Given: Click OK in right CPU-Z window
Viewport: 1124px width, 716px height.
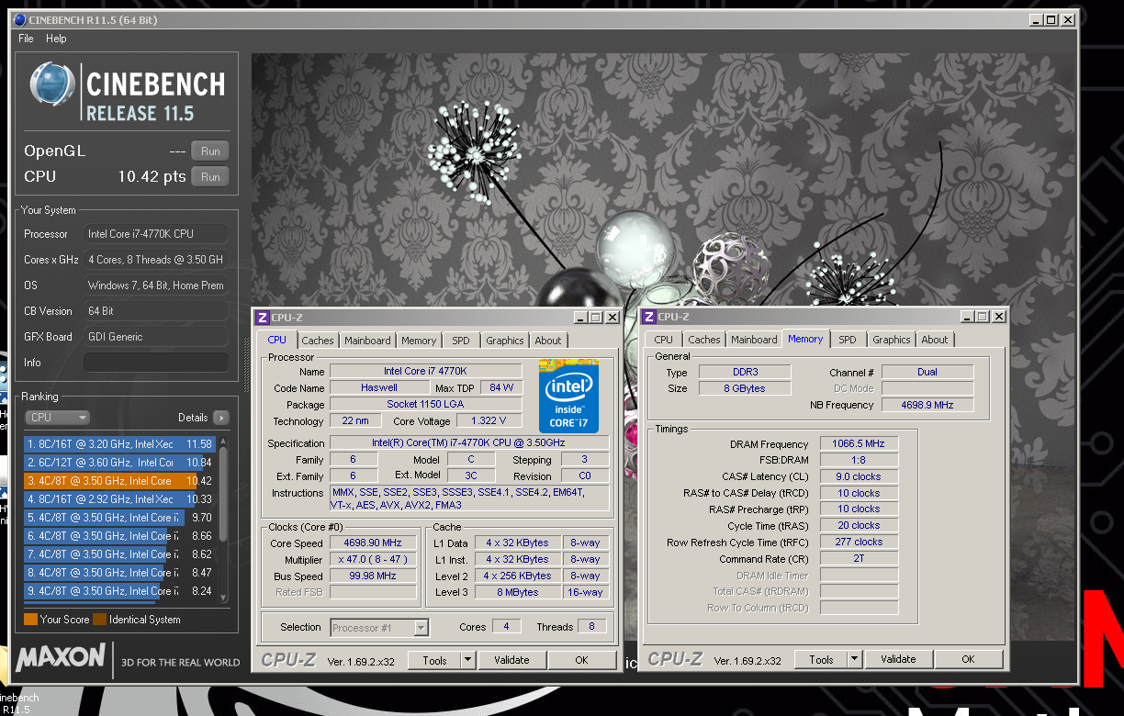Looking at the screenshot, I should 968,659.
